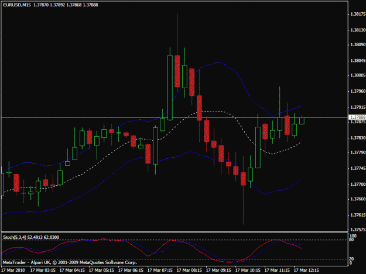
Task: Click the 1.37960 price axis label
Action: 358,91
